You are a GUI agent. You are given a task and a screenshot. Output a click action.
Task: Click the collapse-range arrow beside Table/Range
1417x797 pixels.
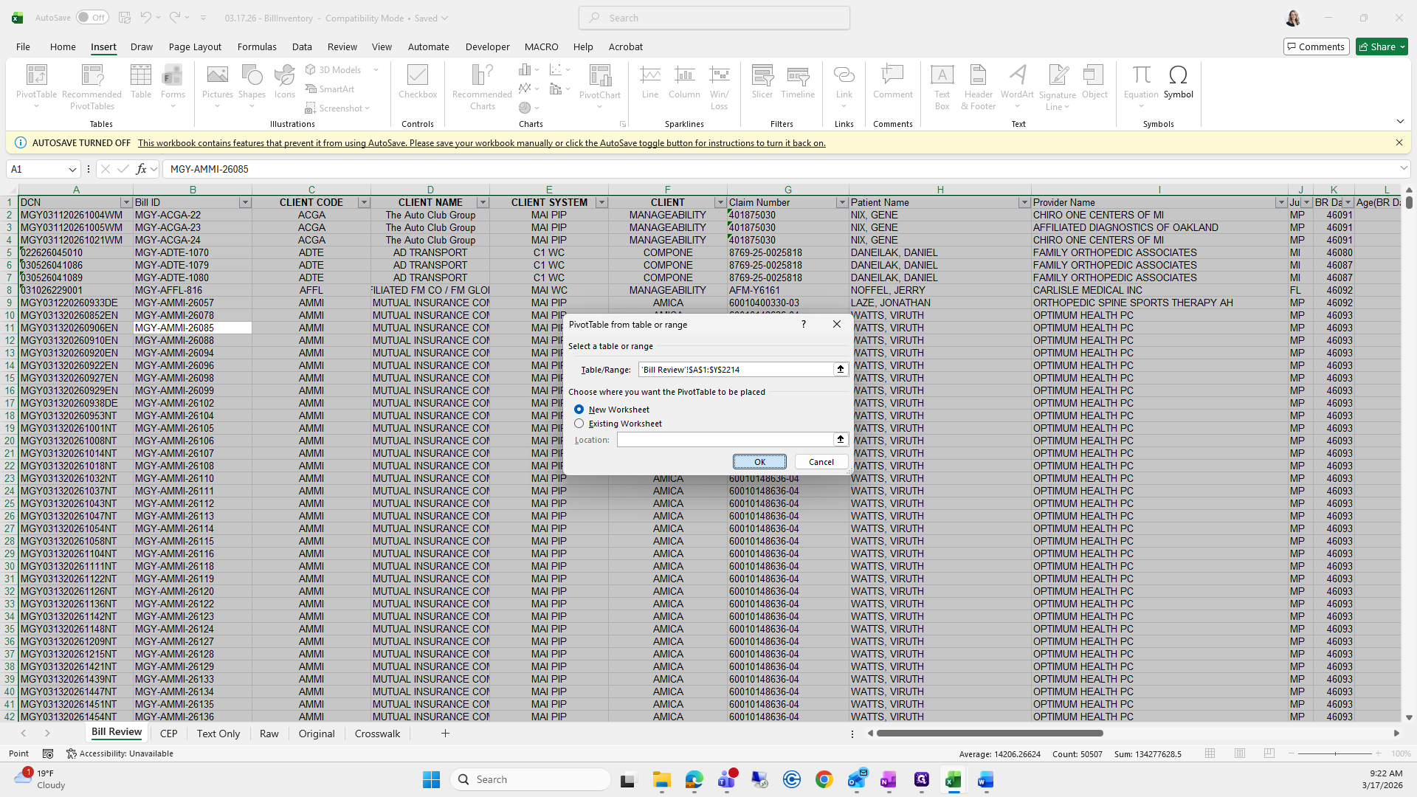(840, 369)
